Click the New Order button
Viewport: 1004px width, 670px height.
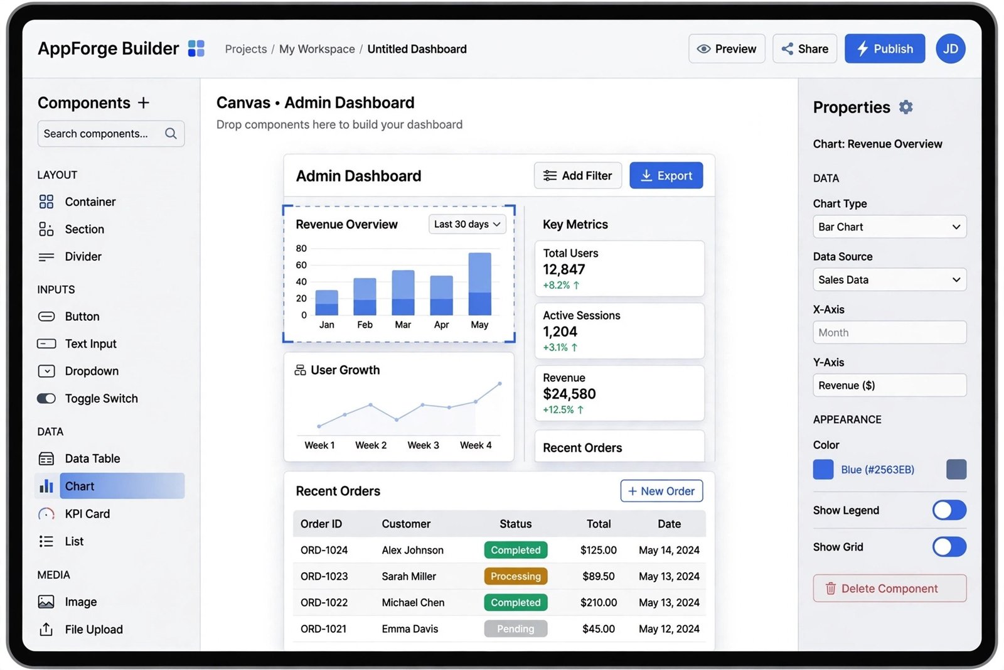pos(661,491)
